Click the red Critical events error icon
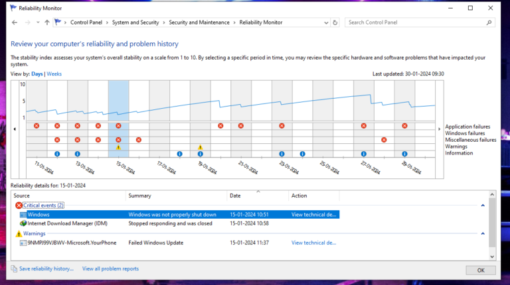Image resolution: width=510 pixels, height=285 pixels. (x=19, y=205)
